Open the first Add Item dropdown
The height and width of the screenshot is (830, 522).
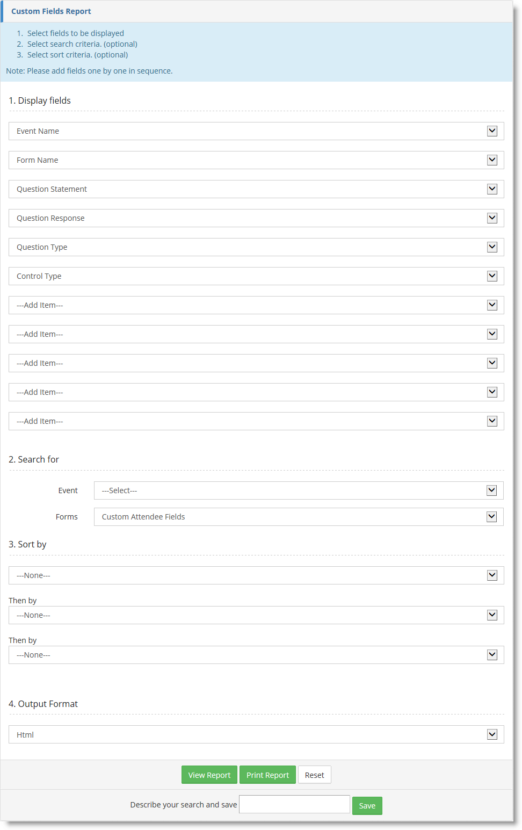pos(256,305)
